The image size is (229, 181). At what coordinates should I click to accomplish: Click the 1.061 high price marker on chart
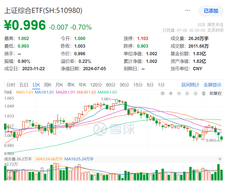[x=106, y=99]
